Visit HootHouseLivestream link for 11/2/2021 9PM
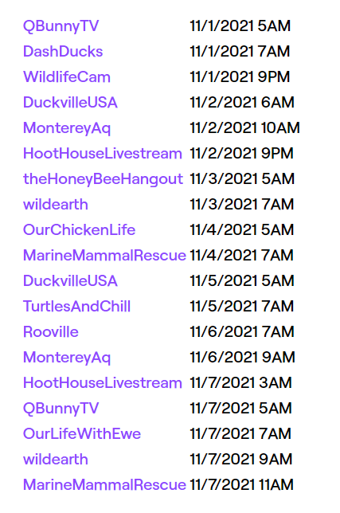 tap(103, 154)
